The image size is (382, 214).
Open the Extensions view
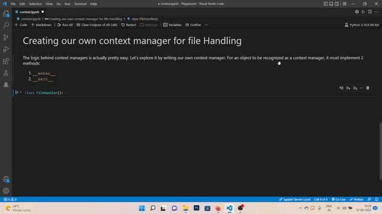(6, 61)
